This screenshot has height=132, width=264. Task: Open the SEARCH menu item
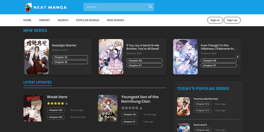tap(63, 20)
